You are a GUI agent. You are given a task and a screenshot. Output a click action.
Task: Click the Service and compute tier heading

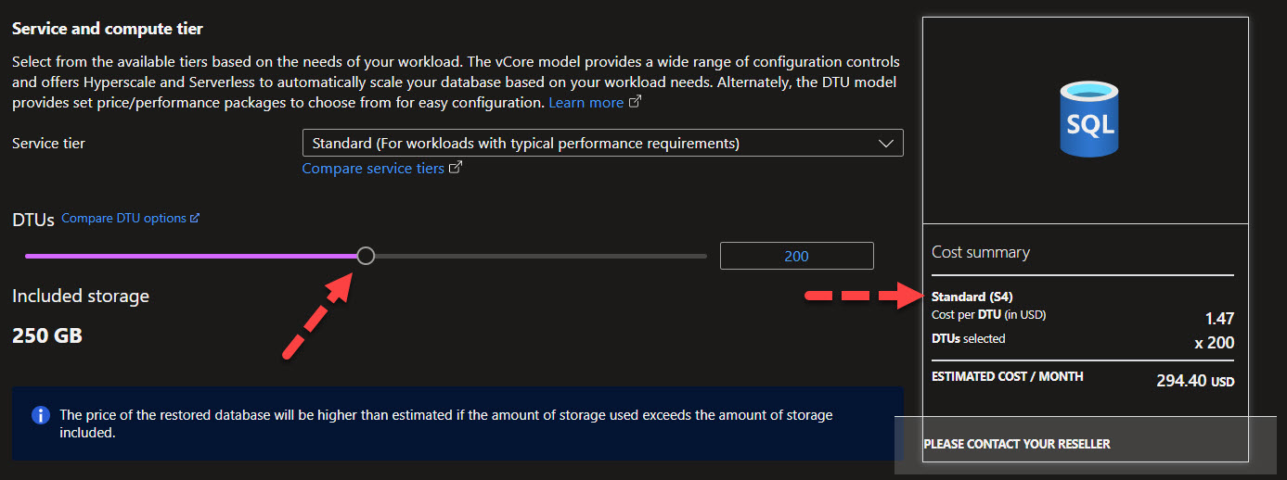108,29
